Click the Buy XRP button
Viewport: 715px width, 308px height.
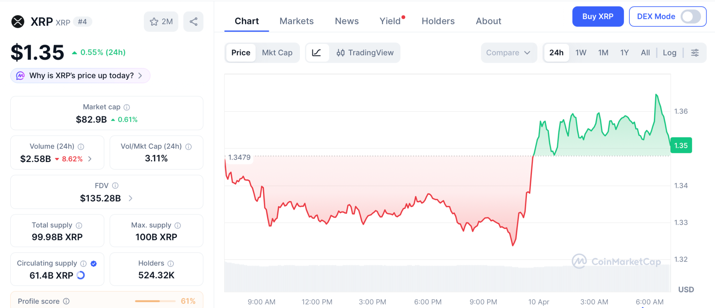click(598, 16)
